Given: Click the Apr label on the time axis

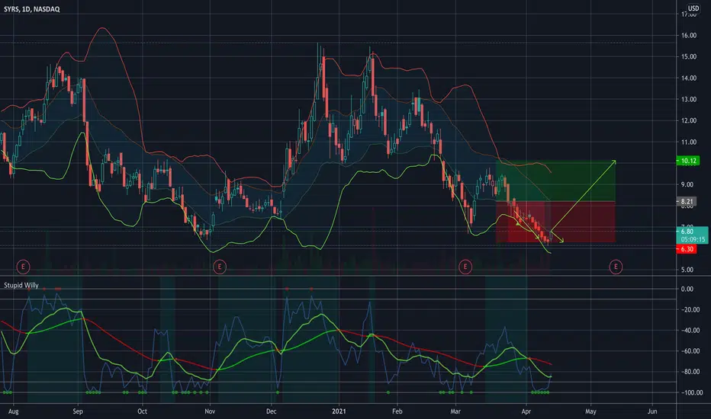Looking at the screenshot, I should coord(526,411).
